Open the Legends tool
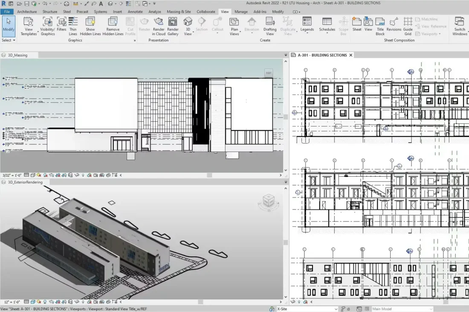The height and width of the screenshot is (312, 469). coord(307,25)
